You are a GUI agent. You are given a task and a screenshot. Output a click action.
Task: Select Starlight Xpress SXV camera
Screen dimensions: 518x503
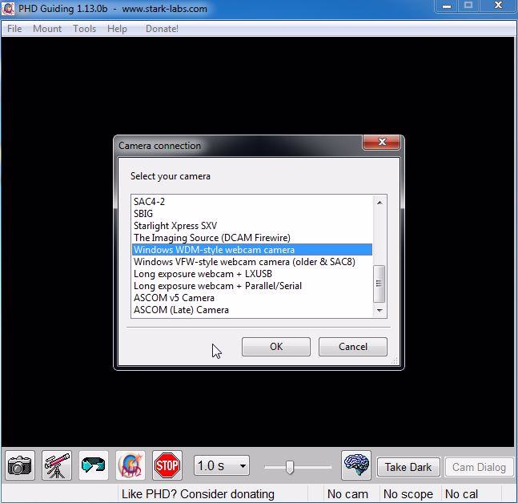click(x=175, y=226)
